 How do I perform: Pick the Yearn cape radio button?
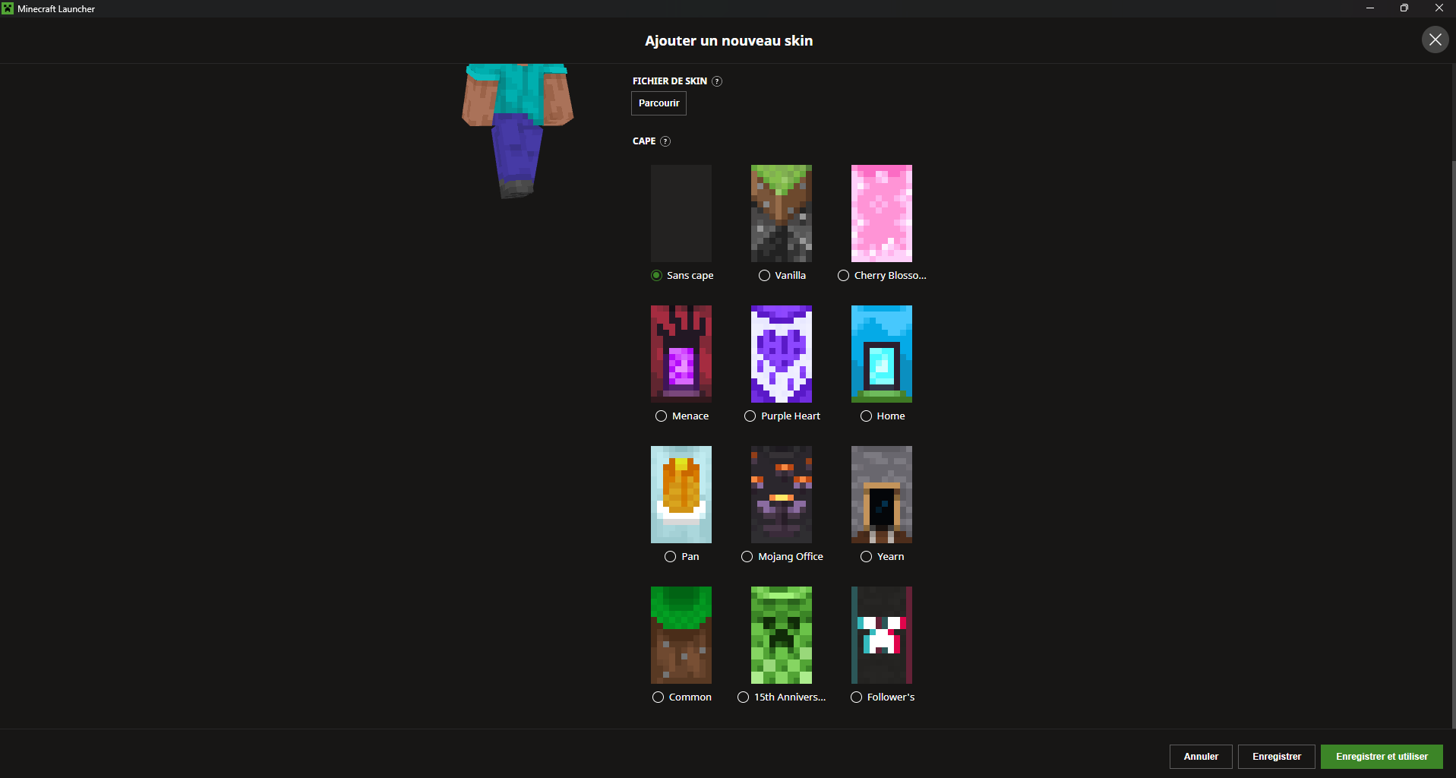tap(866, 557)
